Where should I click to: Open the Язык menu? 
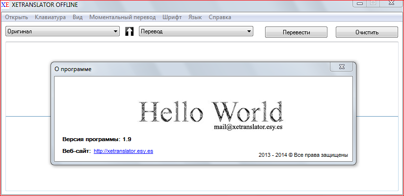point(195,17)
